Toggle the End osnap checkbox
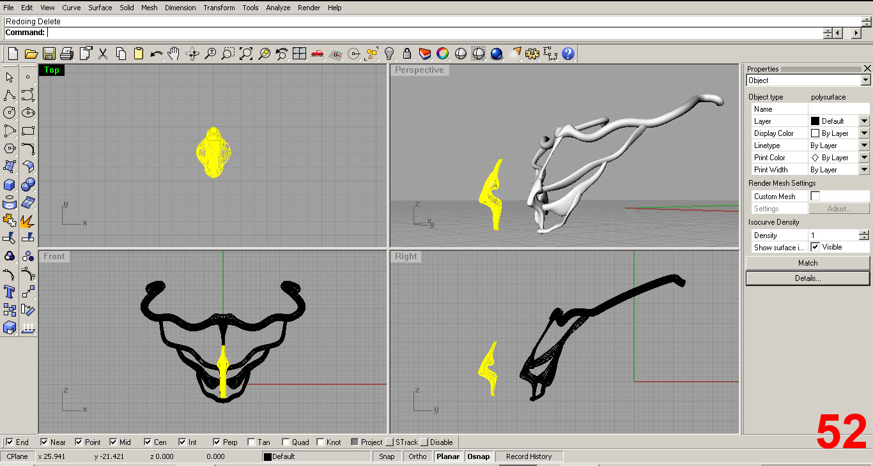 click(10, 442)
